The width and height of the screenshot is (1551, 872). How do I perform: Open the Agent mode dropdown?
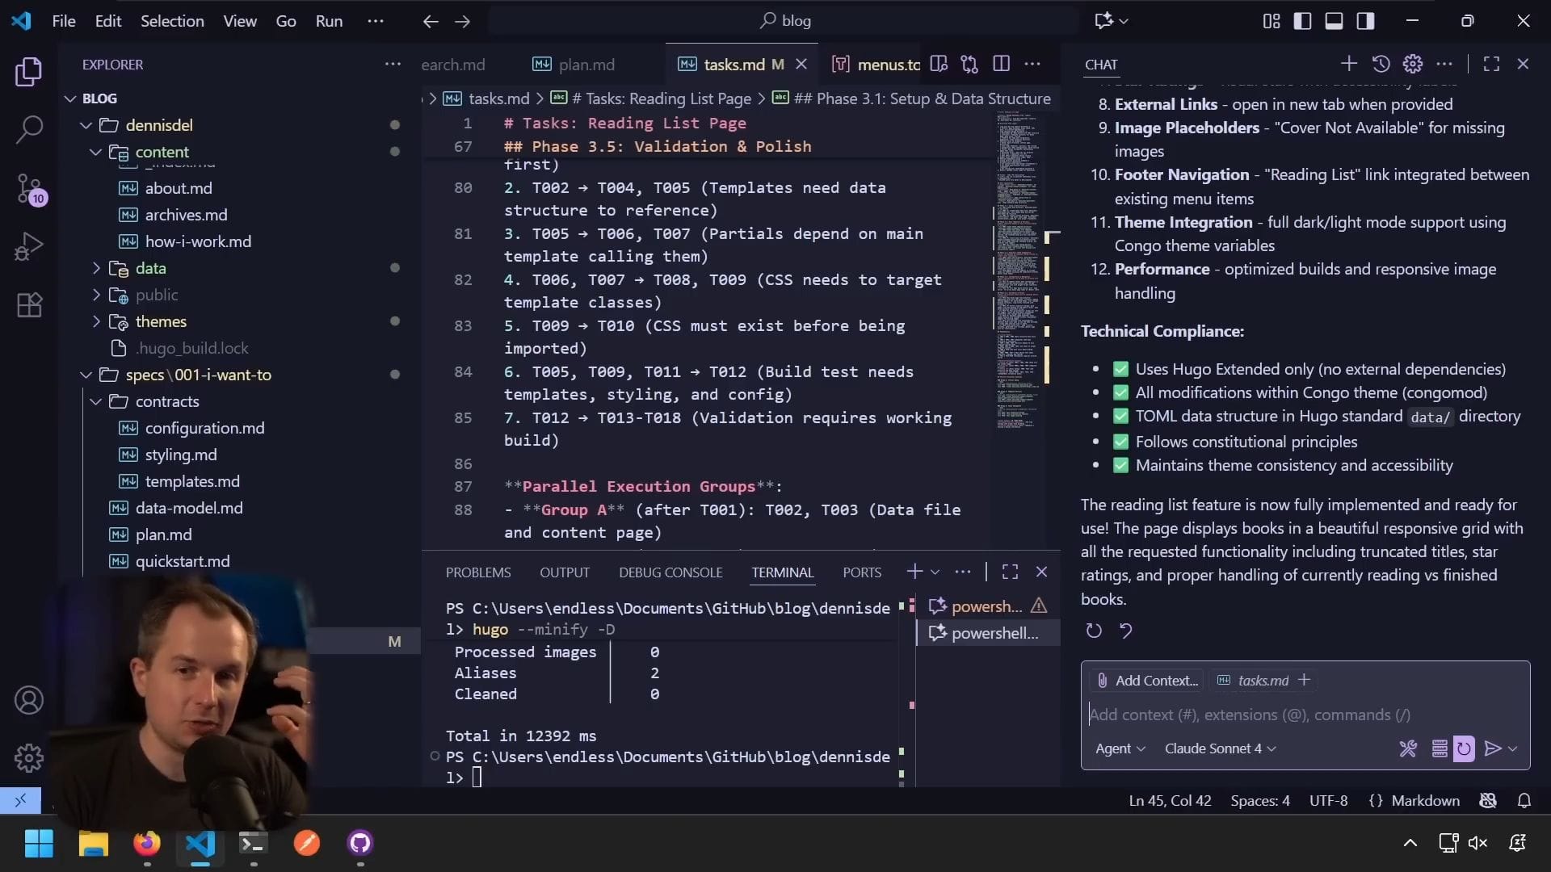[x=1120, y=748]
